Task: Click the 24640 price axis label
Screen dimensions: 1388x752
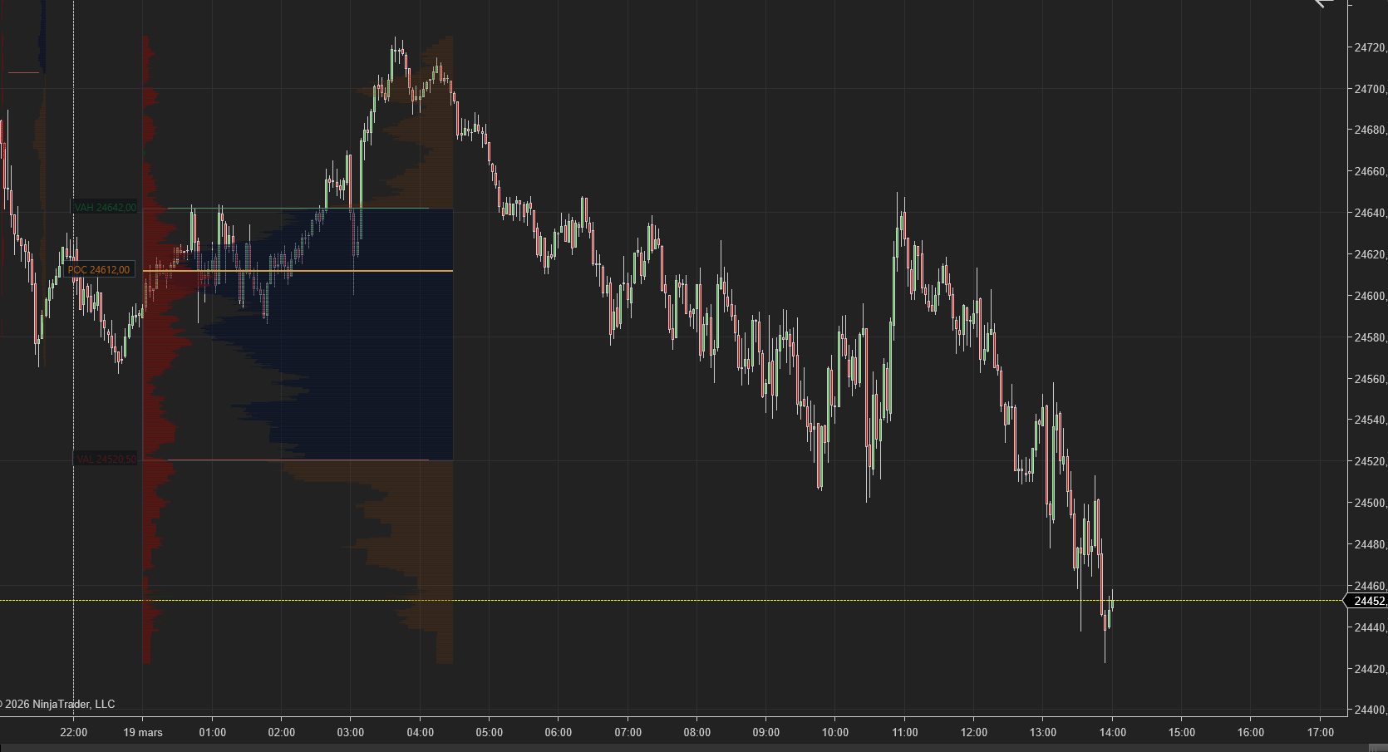Action: [1371, 213]
